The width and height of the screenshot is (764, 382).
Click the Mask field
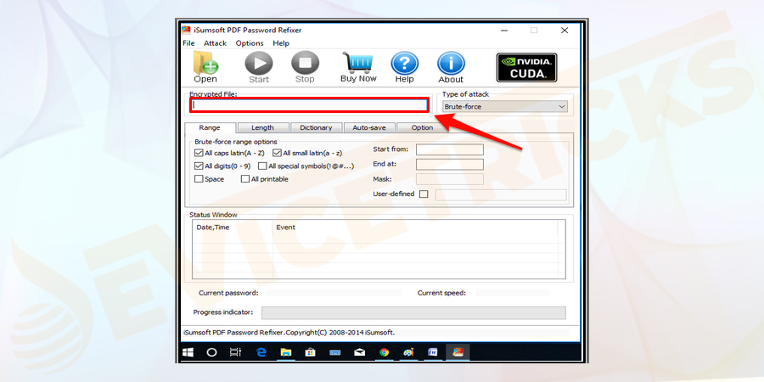point(450,179)
